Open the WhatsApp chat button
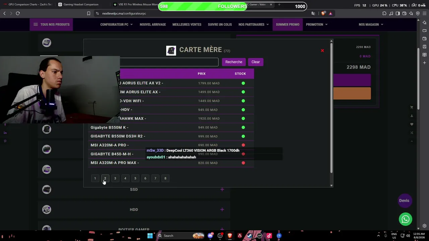The height and width of the screenshot is (241, 429). tap(406, 219)
